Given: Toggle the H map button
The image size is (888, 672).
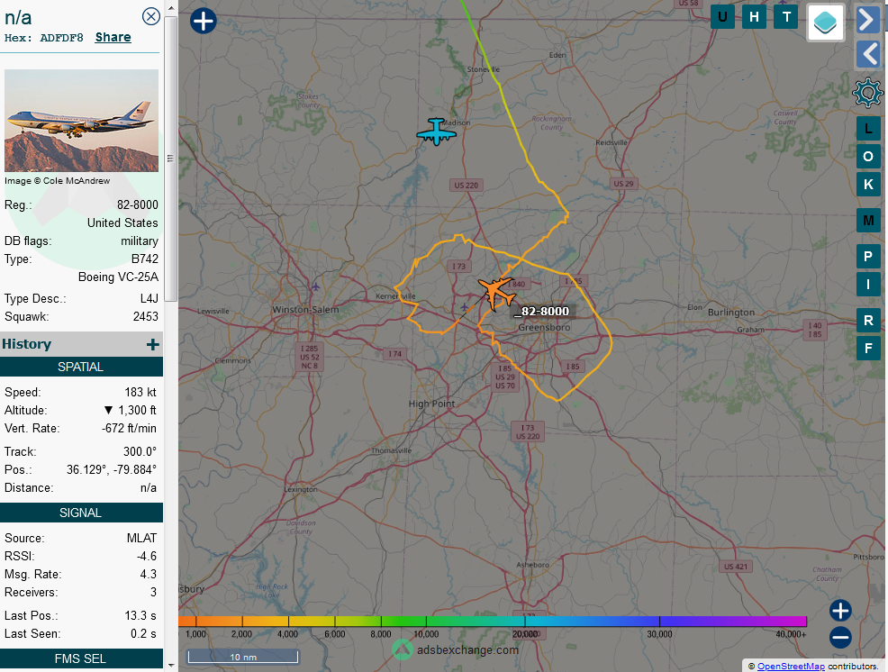Looking at the screenshot, I should pyautogui.click(x=755, y=17).
